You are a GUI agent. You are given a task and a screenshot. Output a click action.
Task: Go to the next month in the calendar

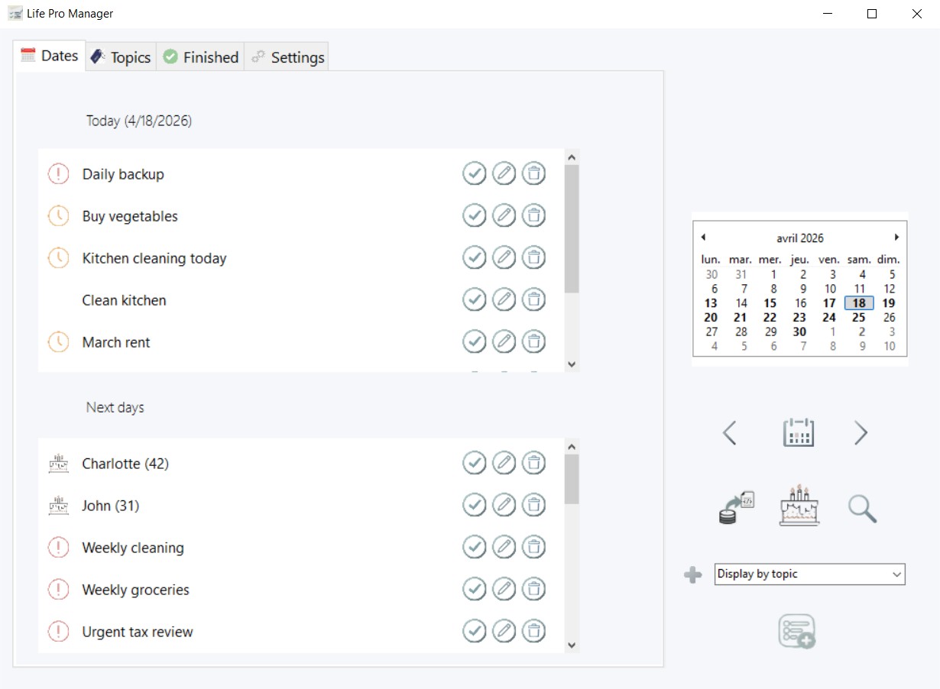[896, 237]
